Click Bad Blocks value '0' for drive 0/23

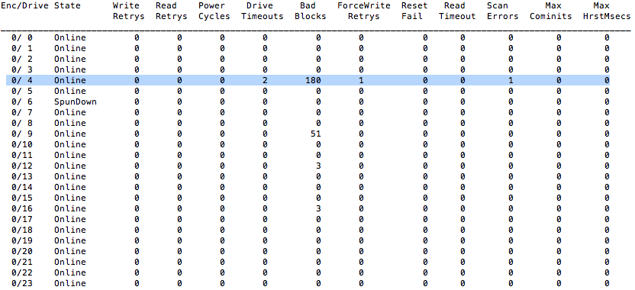point(318,284)
